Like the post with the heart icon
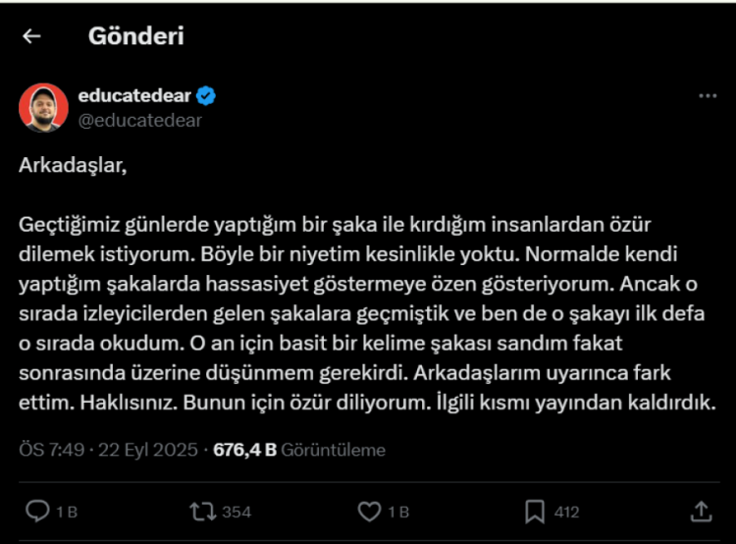Image resolution: width=736 pixels, height=544 pixels. [x=369, y=511]
